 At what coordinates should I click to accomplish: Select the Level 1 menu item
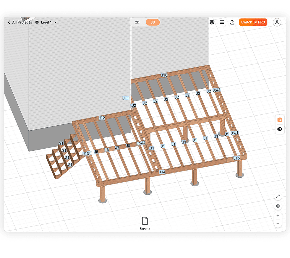(x=47, y=22)
